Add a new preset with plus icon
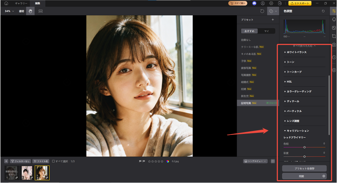The width and height of the screenshot is (337, 183). coord(273,20)
